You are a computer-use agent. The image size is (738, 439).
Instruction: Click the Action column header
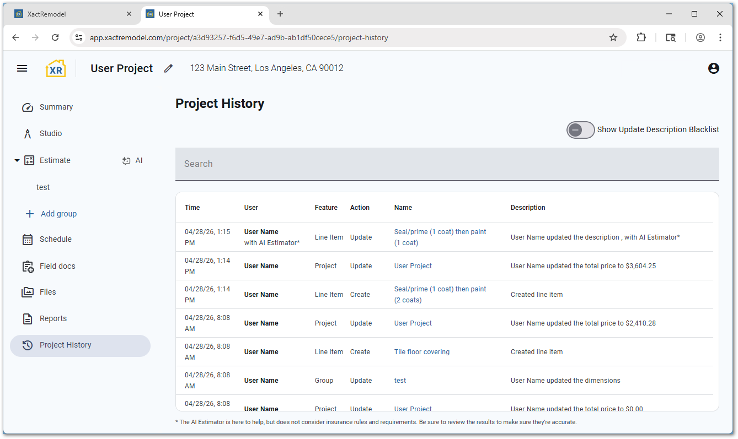360,208
